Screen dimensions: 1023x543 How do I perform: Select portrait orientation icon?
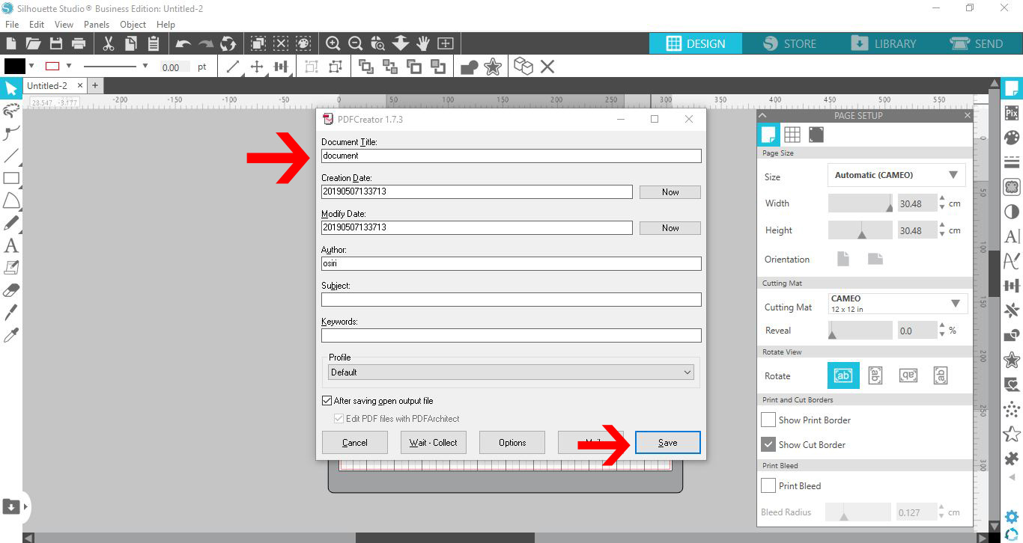tap(843, 259)
